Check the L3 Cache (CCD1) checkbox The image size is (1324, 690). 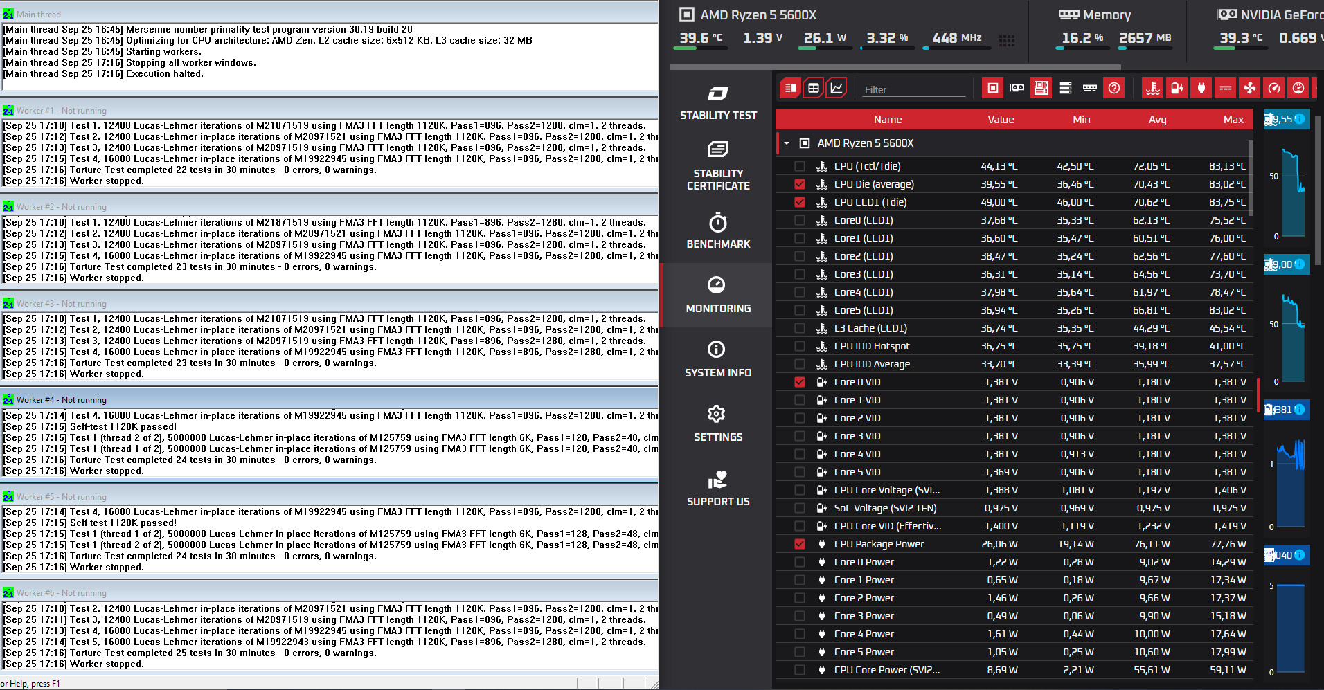tap(800, 328)
